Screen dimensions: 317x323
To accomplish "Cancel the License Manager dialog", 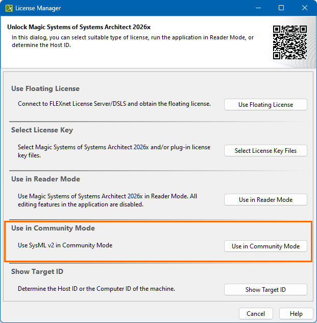I will pyautogui.click(x=256, y=313).
